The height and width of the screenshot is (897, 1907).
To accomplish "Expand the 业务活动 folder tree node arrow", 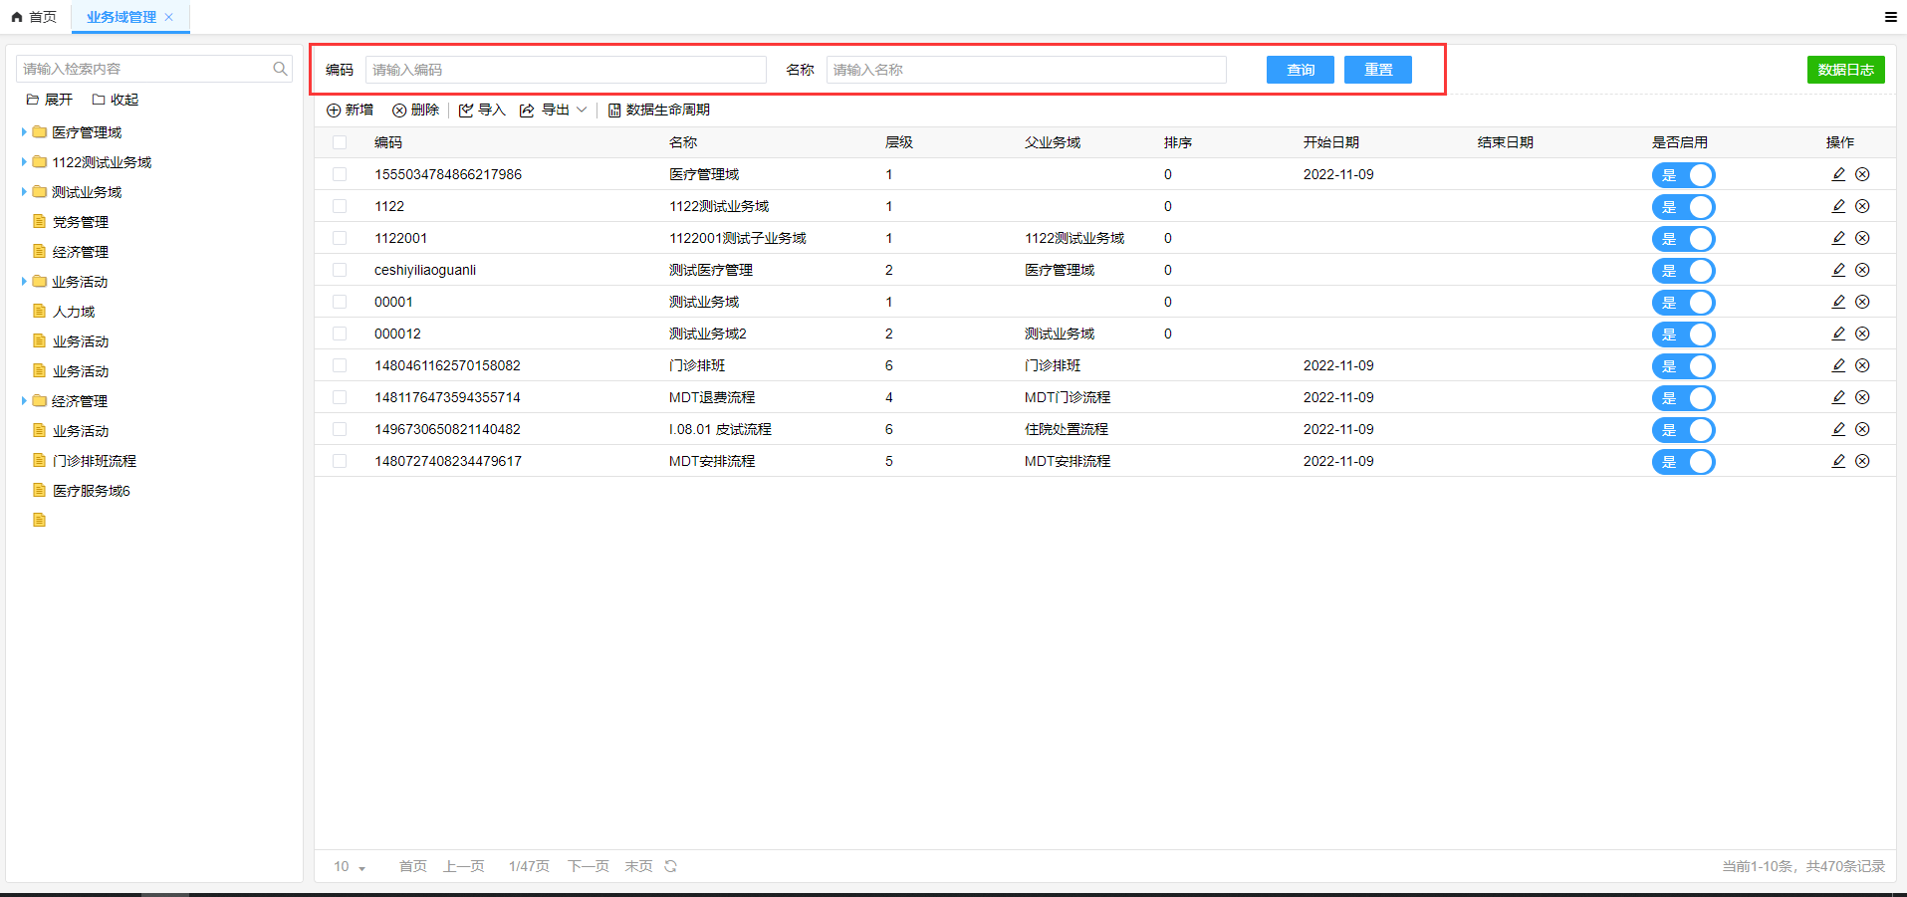I will 24,281.
